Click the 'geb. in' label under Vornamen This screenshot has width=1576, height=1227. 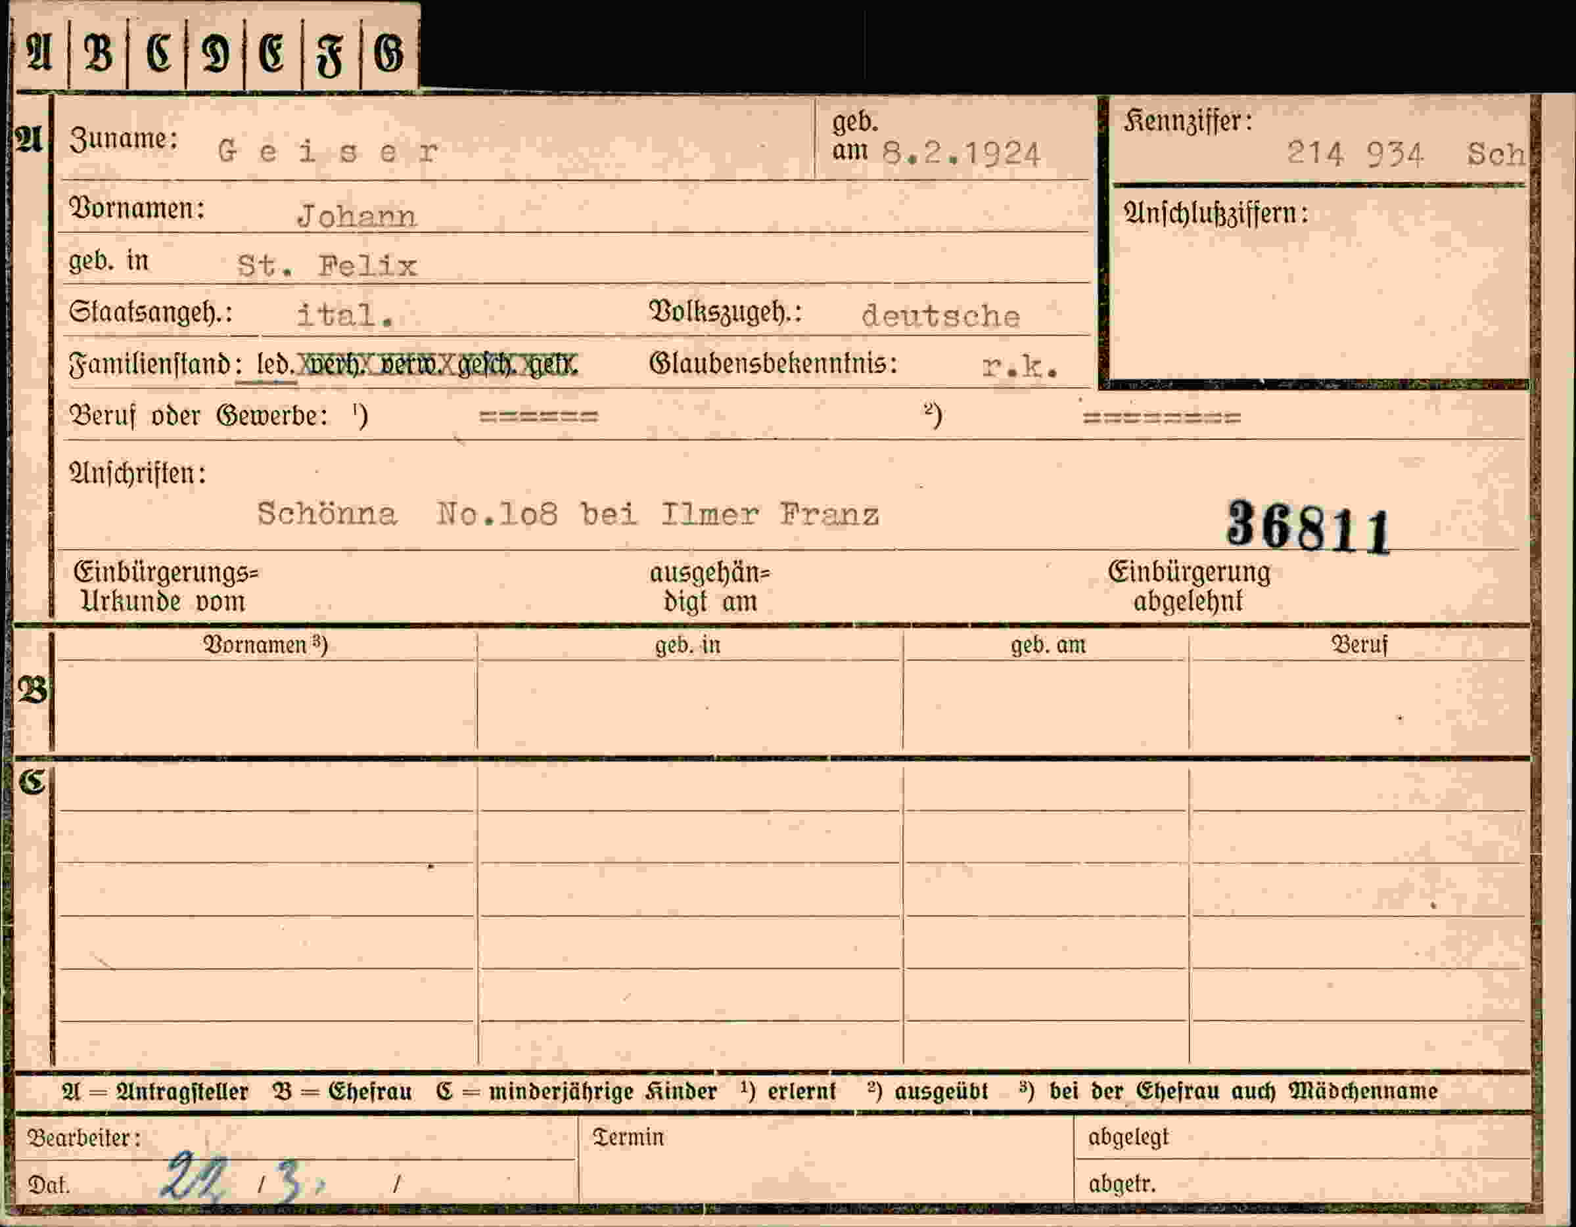click(109, 261)
